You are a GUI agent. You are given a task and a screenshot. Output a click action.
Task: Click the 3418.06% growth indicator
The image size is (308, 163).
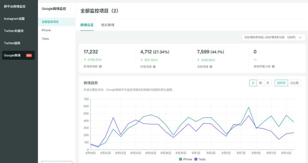[206, 60]
